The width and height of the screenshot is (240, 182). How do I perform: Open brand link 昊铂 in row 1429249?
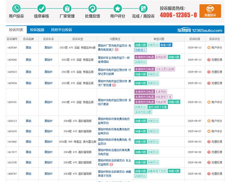(x=28, y=47)
